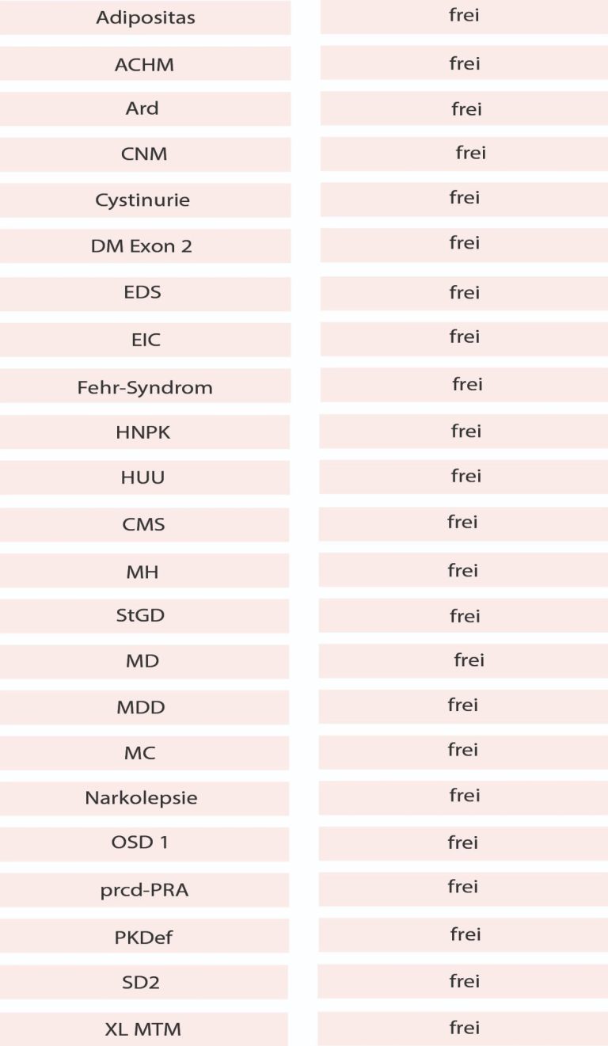608x1046 pixels.
Task: Click the ACHM row label
Action: (x=145, y=63)
